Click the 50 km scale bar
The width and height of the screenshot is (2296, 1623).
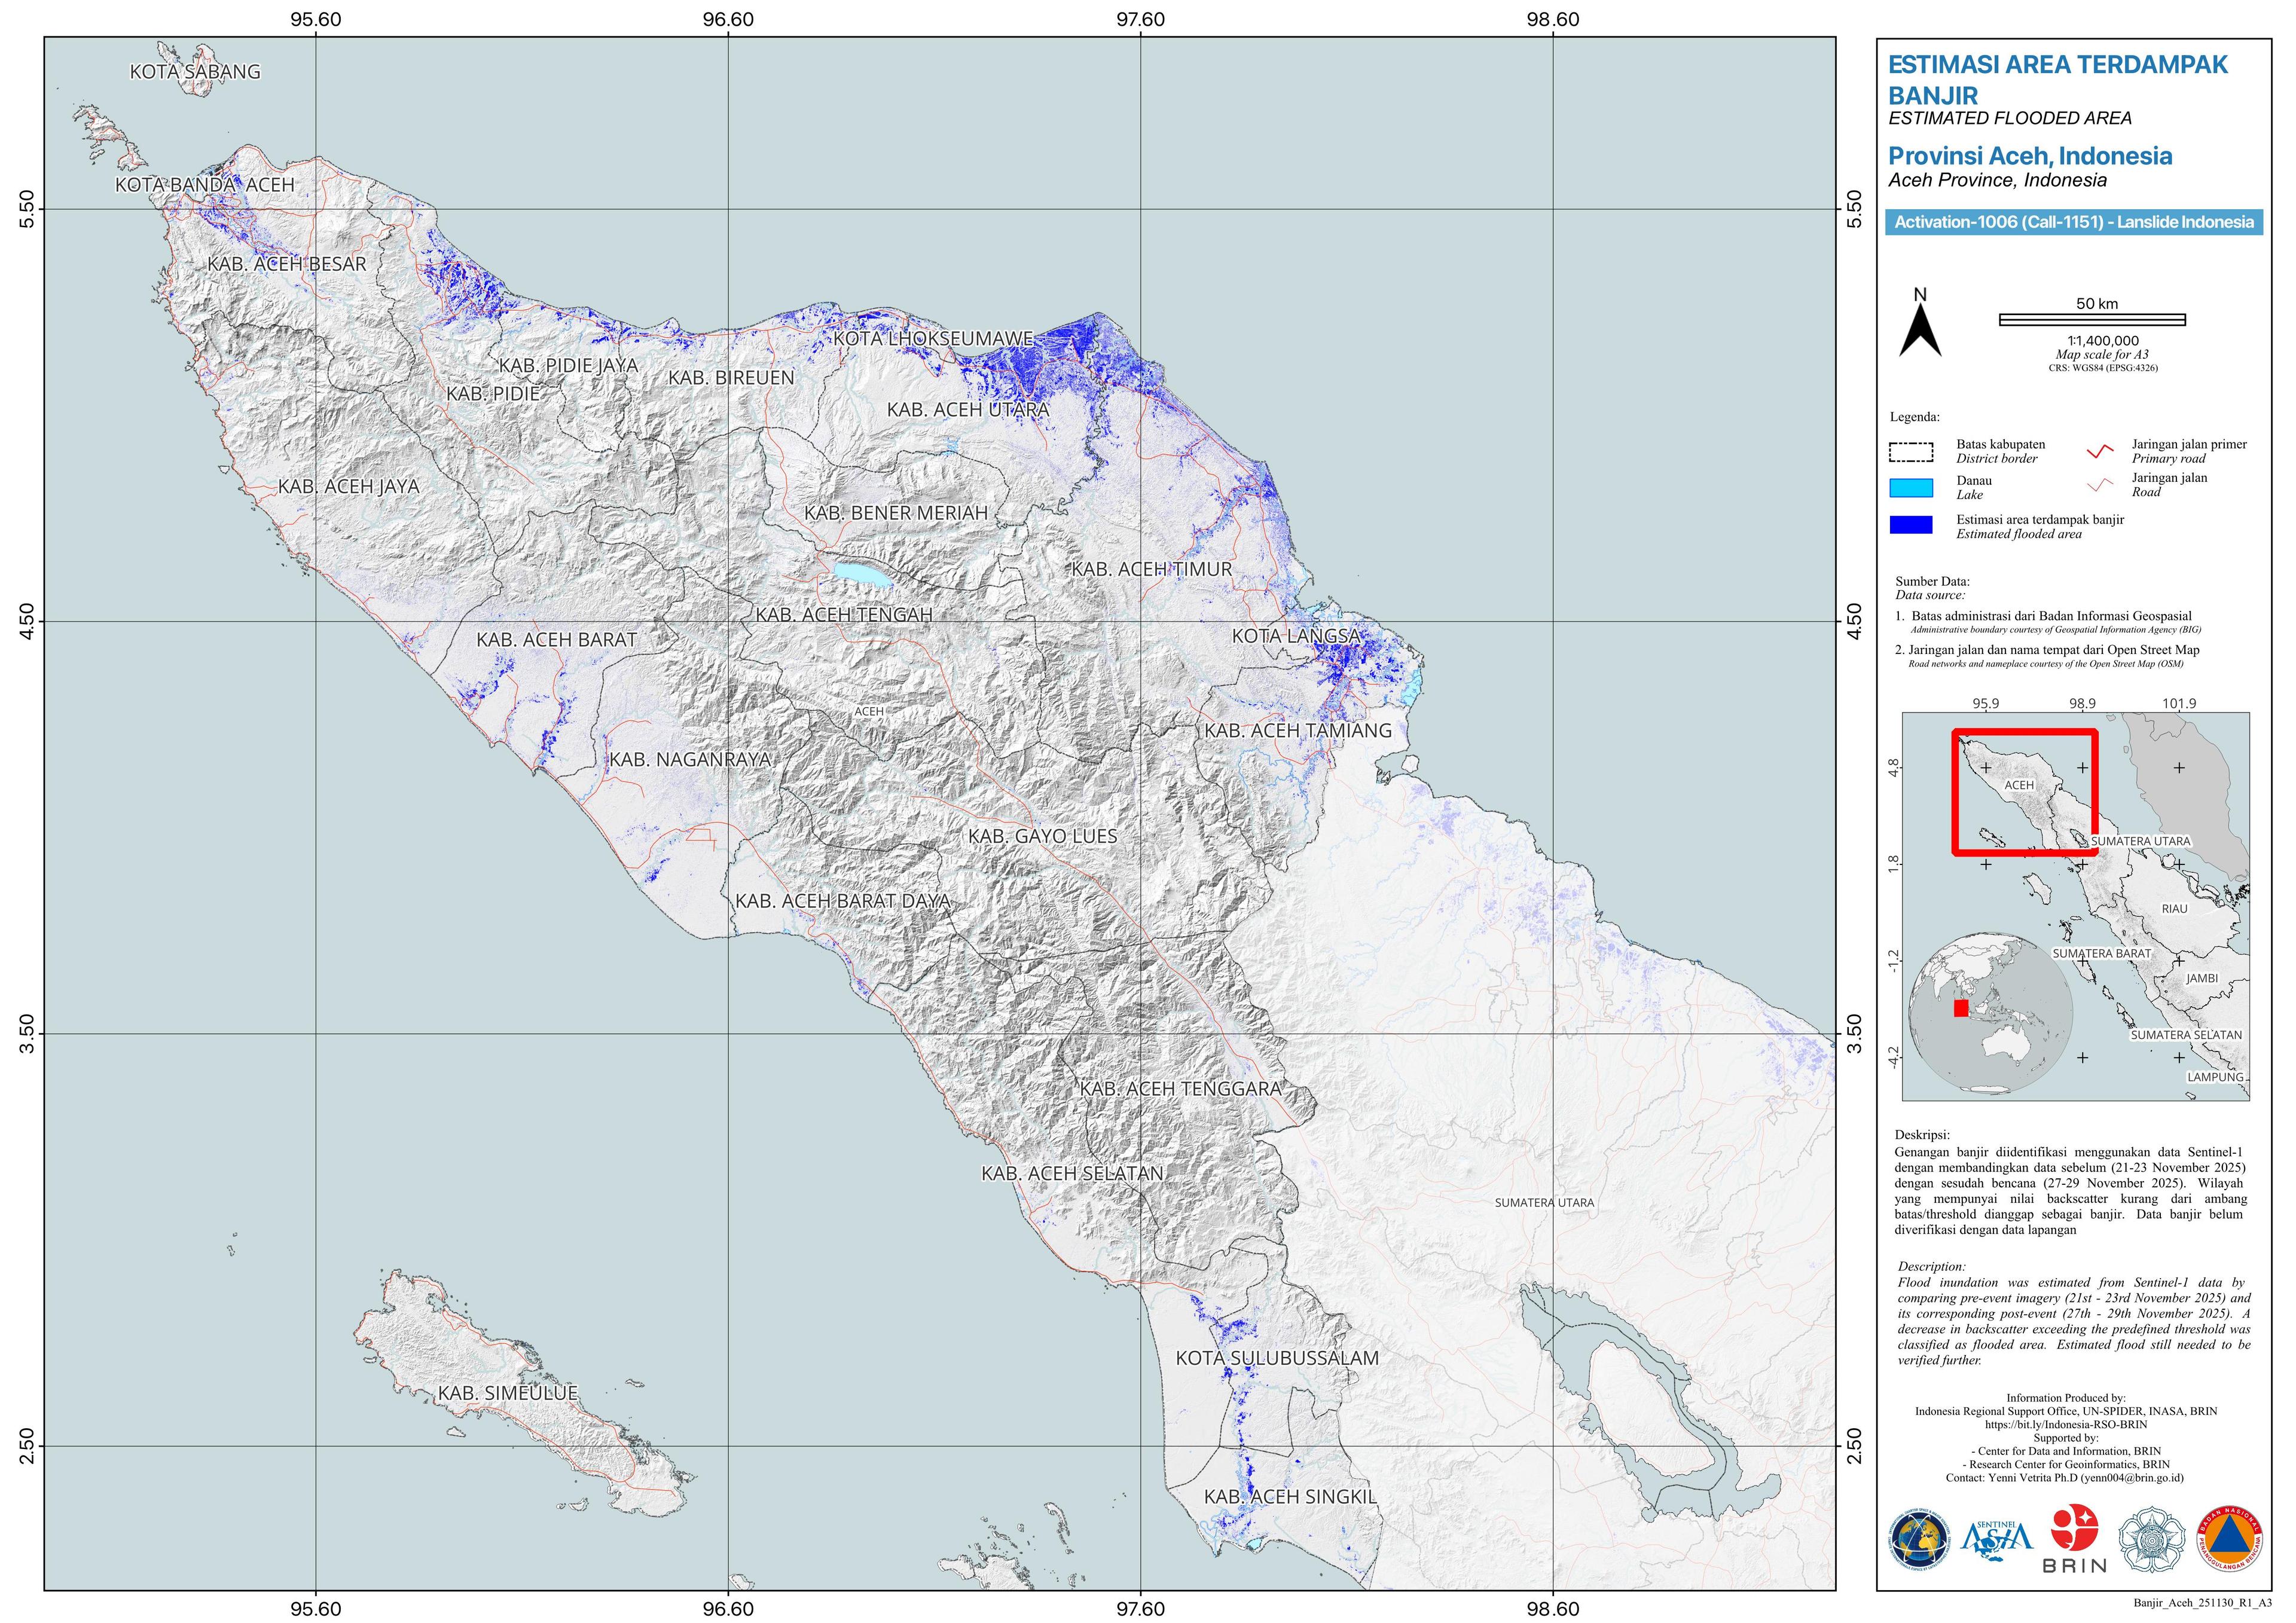pos(2092,320)
